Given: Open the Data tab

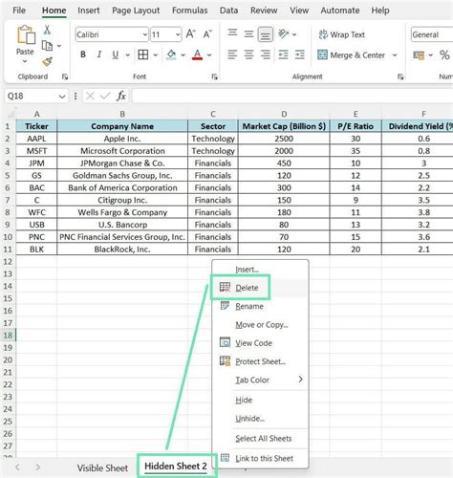Looking at the screenshot, I should (x=228, y=11).
